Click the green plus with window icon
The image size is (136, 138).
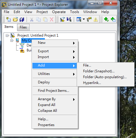tap(113, 19)
